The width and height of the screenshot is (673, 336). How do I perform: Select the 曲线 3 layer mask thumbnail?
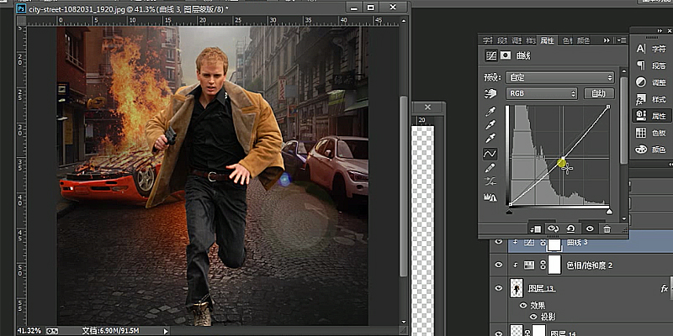coord(555,244)
